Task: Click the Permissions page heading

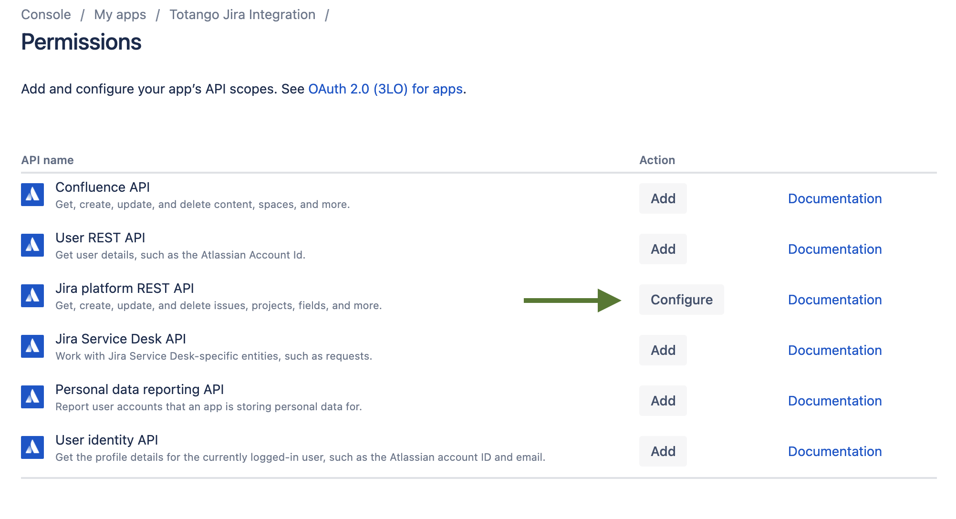Action: coord(81,42)
